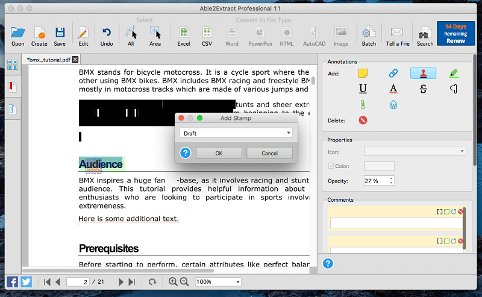Image resolution: width=482 pixels, height=297 pixels.
Task: Jump to last page
Action: 131,281
